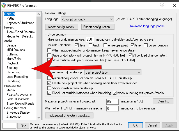Enable undo selection 'track' checkbox
This screenshot has width=179, height=131.
(x=90, y=45)
